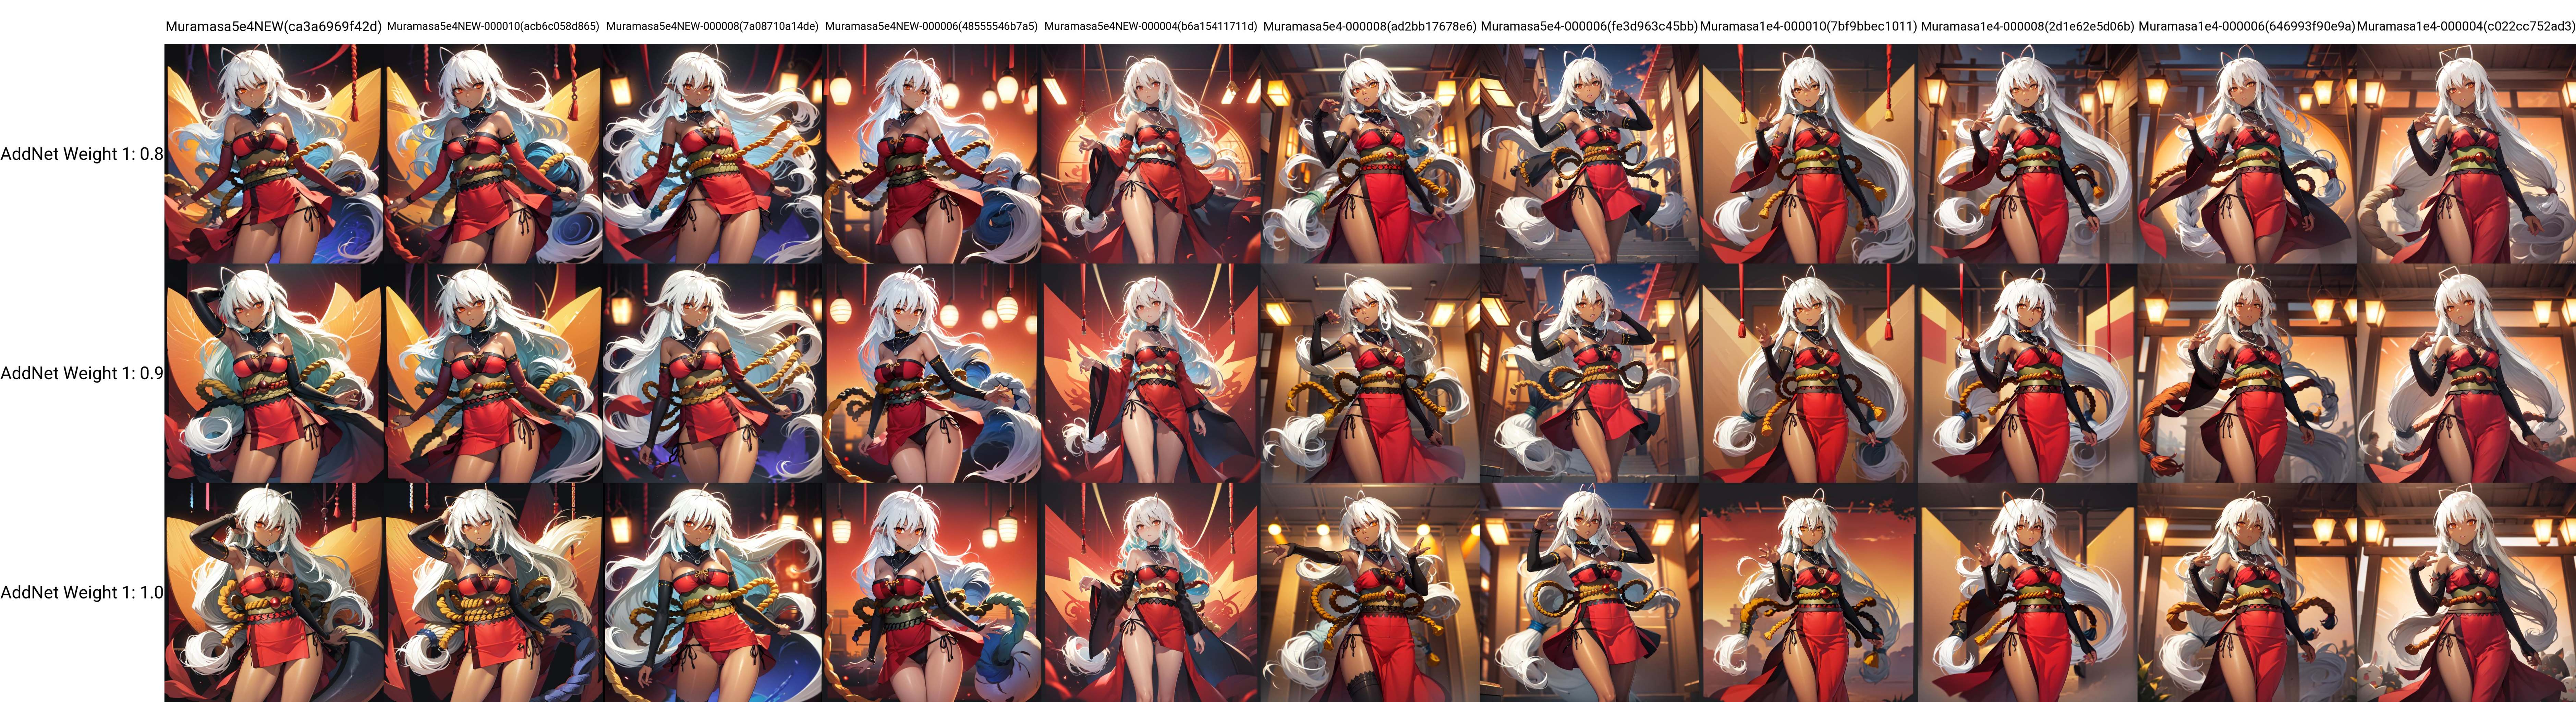The height and width of the screenshot is (702, 2576).
Task: Open the Muramasa5e4NEW(ca3a6969f42d) image at weight 0.8
Action: tap(274, 154)
